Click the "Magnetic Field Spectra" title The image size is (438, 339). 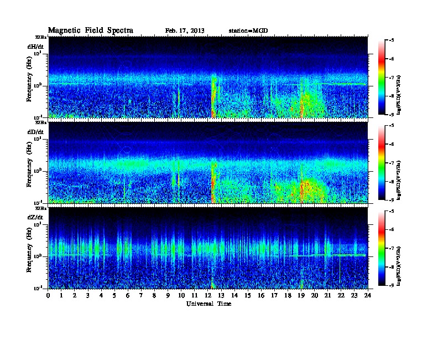pos(91,30)
